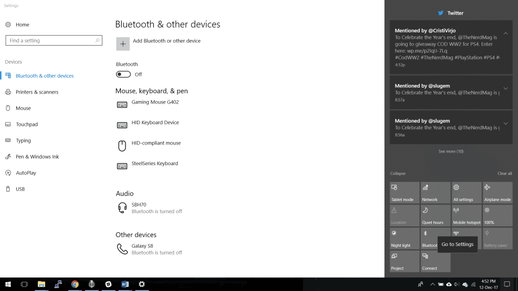Open Google Chrome from the taskbar
The width and height of the screenshot is (518, 291).
(75, 284)
